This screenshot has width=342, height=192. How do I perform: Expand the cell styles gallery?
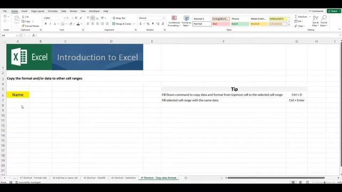tap(289, 25)
